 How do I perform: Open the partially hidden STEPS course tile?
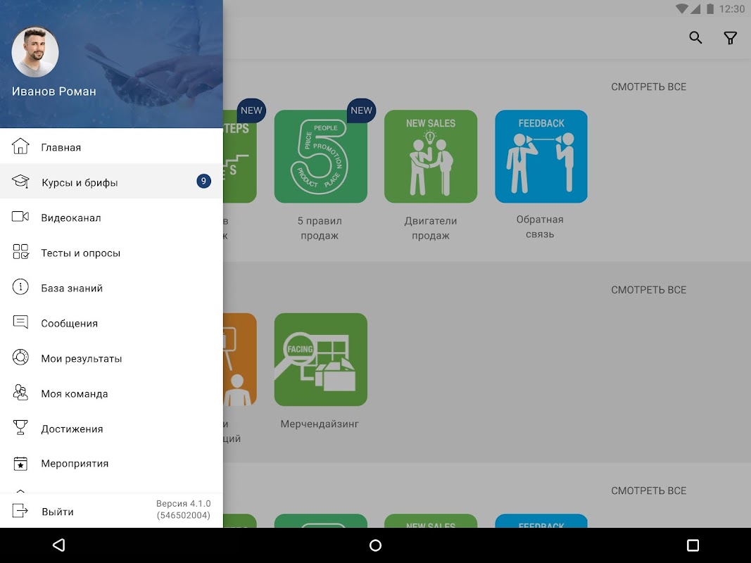[240, 156]
